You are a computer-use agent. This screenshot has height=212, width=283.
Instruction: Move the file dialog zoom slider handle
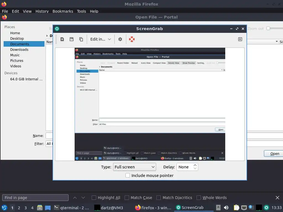pyautogui.click(x=268, y=28)
